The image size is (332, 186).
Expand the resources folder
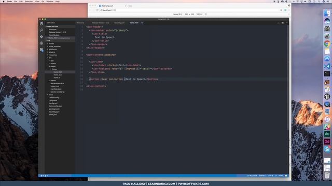tap(52, 55)
